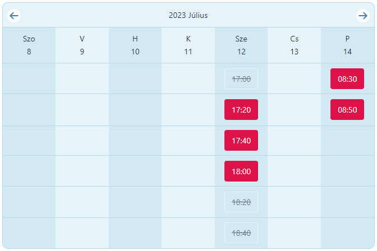Select the 17:40 appointment time
This screenshot has width=377, height=251.
pos(241,141)
